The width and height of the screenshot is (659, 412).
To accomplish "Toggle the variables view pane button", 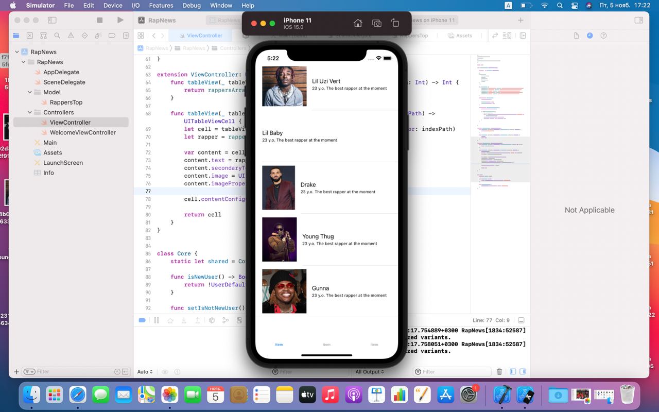I will pyautogui.click(x=513, y=372).
